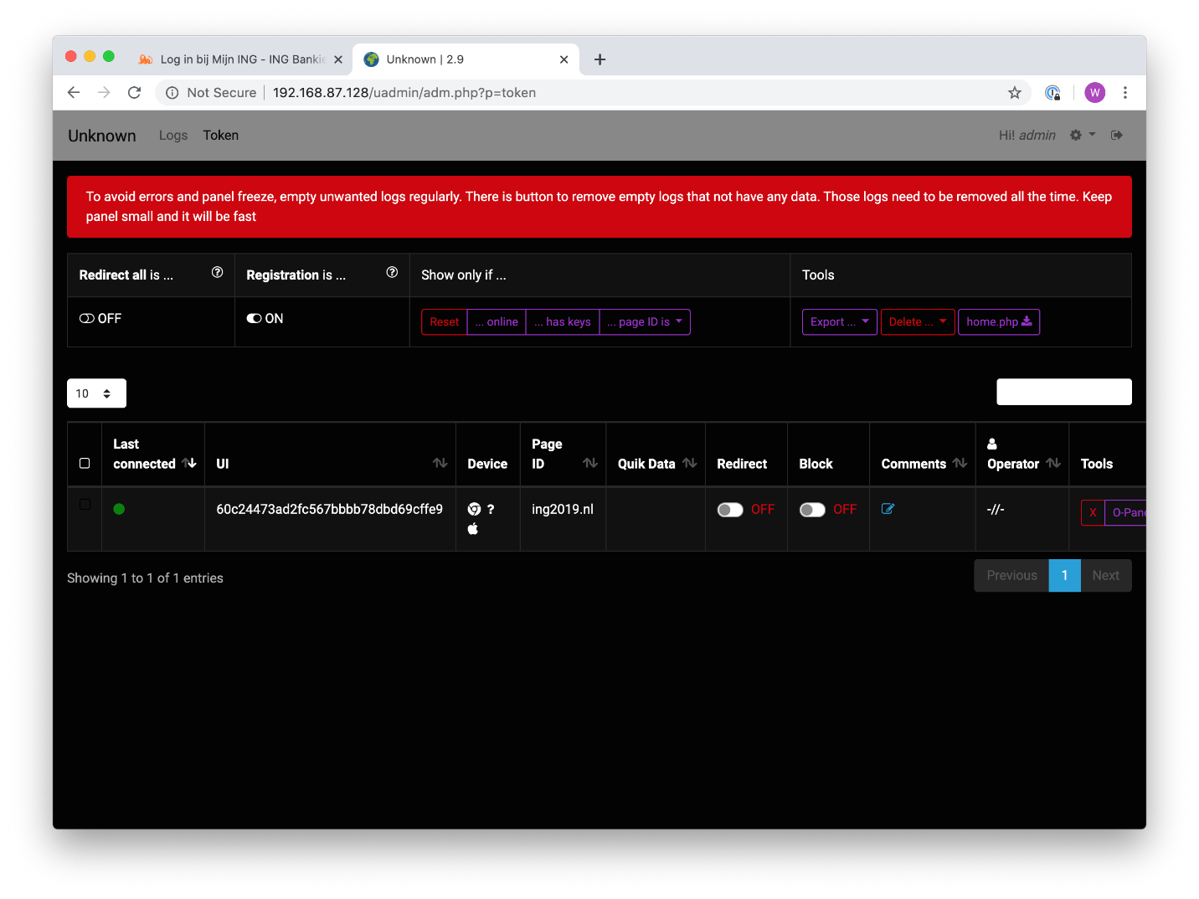Open the comment edit icon in row

888,509
